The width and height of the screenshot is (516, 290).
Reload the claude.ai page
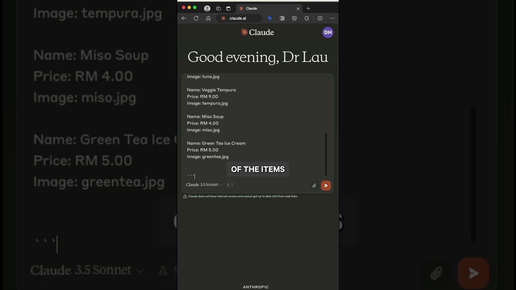[x=196, y=18]
